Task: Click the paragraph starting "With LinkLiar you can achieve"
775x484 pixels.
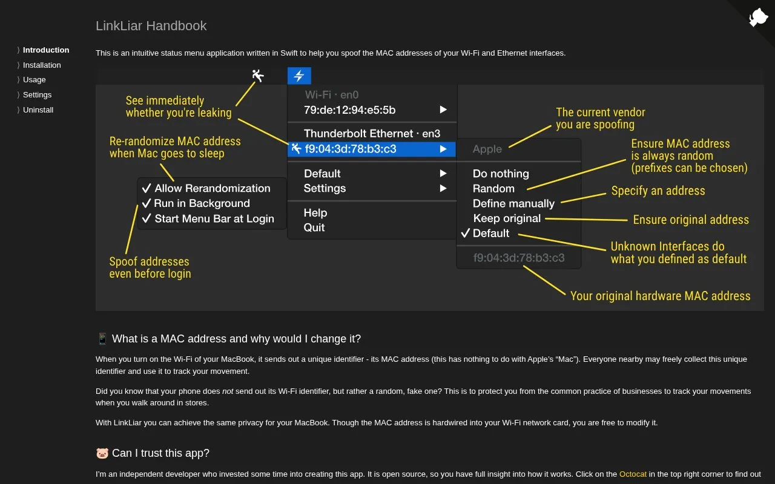Action: pos(377,423)
